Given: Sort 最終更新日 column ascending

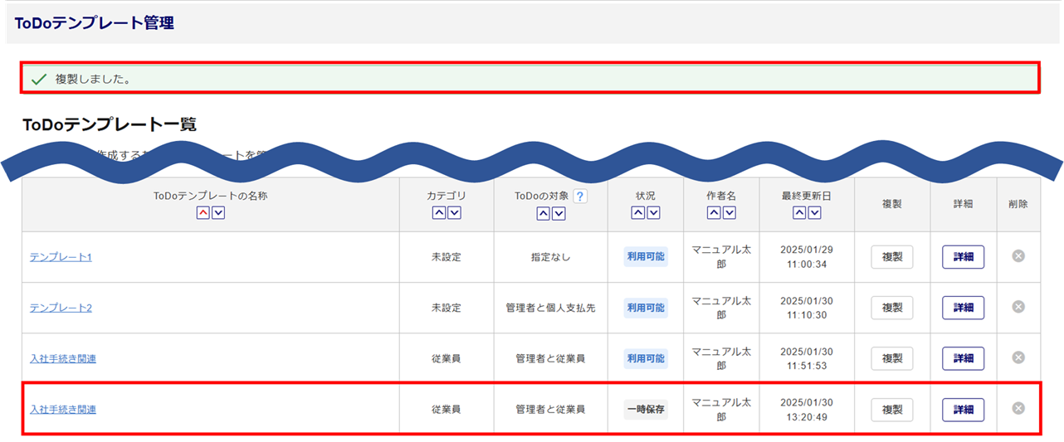Looking at the screenshot, I should pos(798,213).
